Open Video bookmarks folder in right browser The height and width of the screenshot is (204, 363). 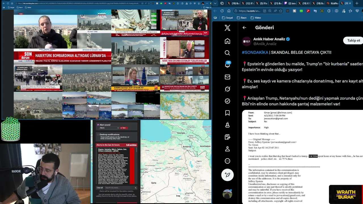click(256, 18)
